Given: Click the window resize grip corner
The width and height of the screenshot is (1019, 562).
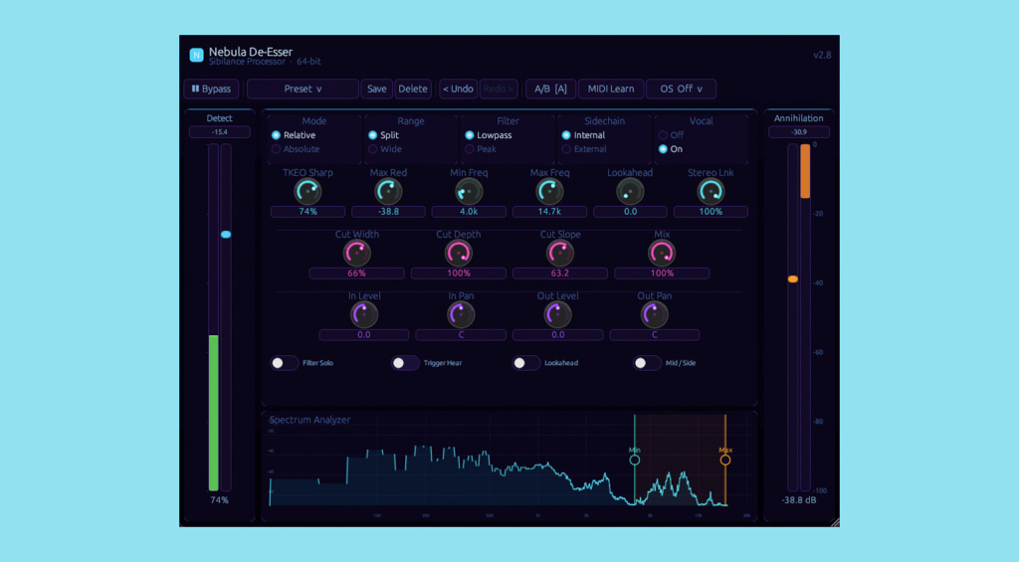Looking at the screenshot, I should 835,522.
